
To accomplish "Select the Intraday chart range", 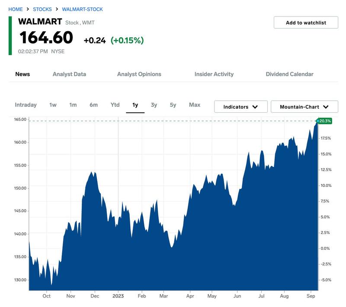I will [26, 105].
